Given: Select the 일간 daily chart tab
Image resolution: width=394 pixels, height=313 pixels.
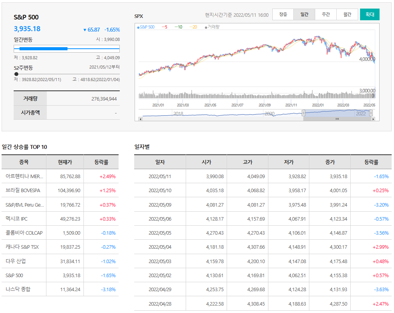Looking at the screenshot, I should pyautogui.click(x=304, y=14).
